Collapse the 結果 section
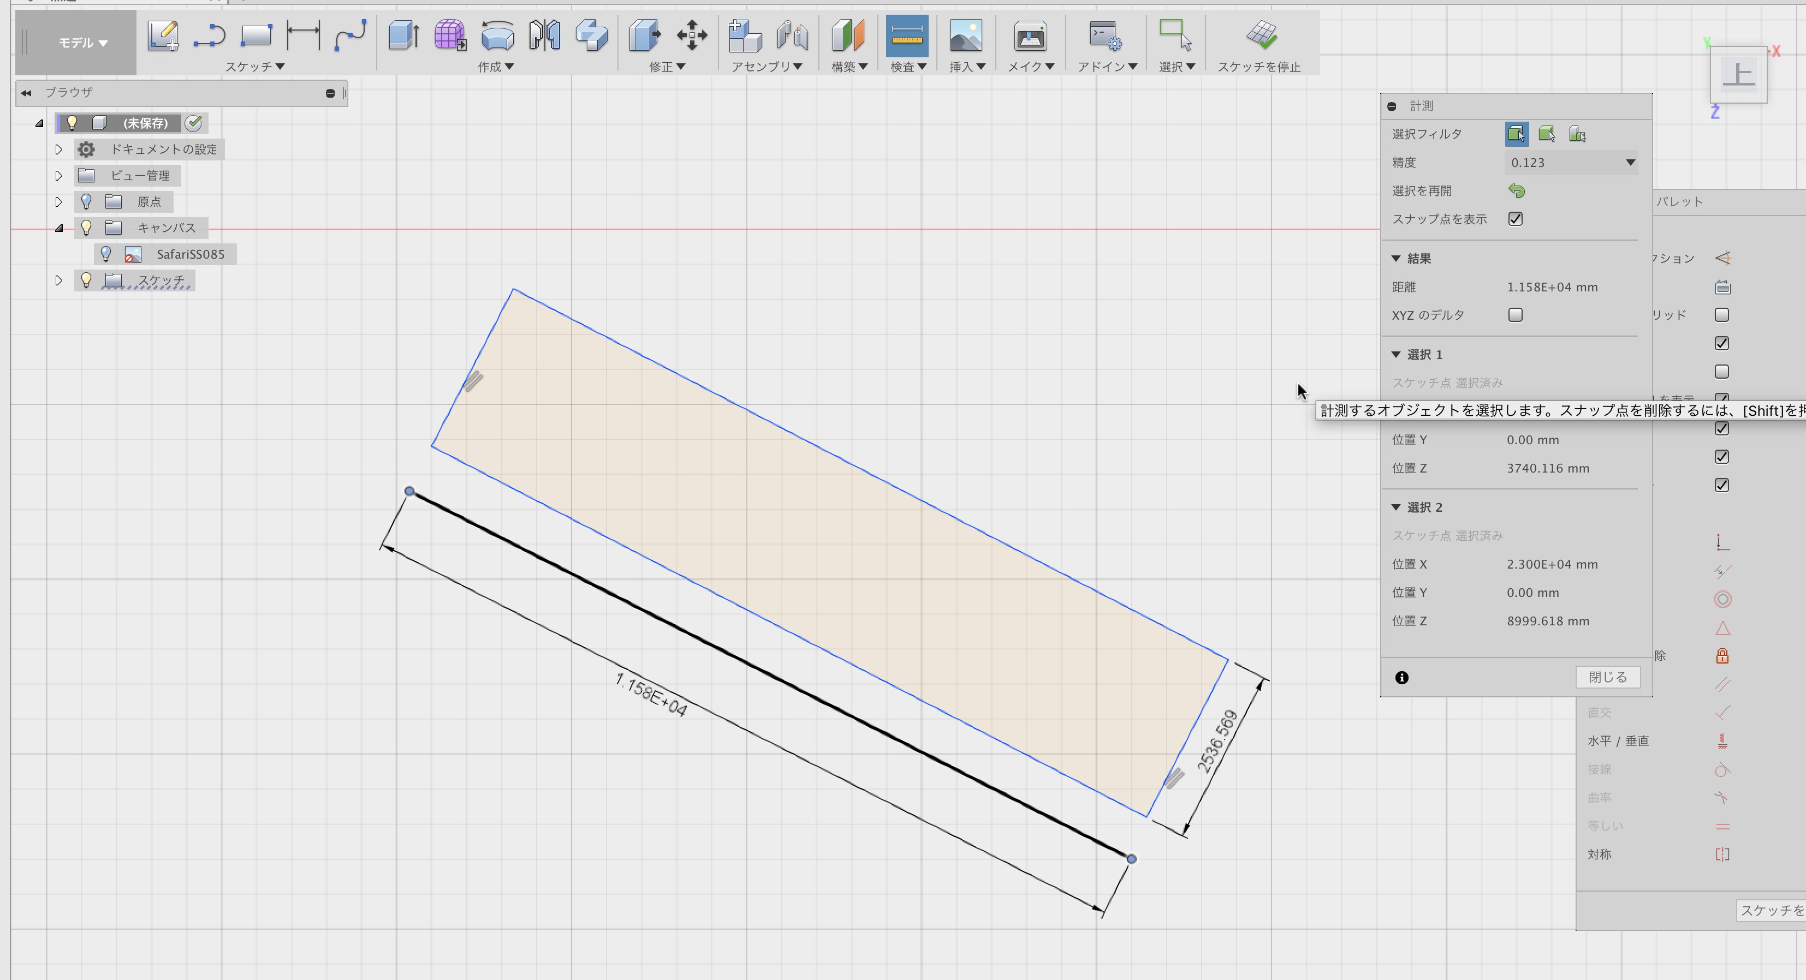Viewport: 1806px width, 980px height. [1396, 259]
